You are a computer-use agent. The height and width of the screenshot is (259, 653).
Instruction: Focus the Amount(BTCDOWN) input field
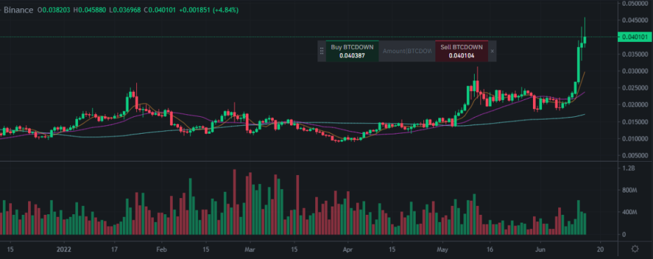point(407,51)
